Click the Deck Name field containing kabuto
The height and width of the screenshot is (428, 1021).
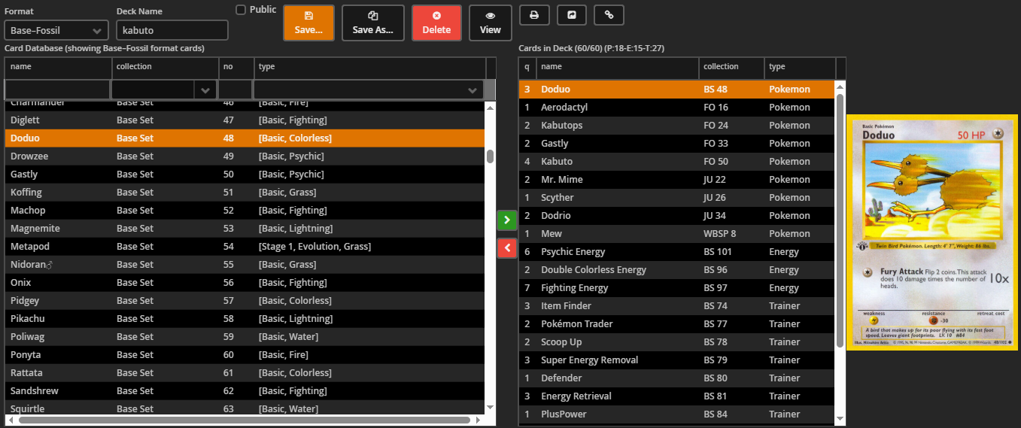[x=172, y=30]
